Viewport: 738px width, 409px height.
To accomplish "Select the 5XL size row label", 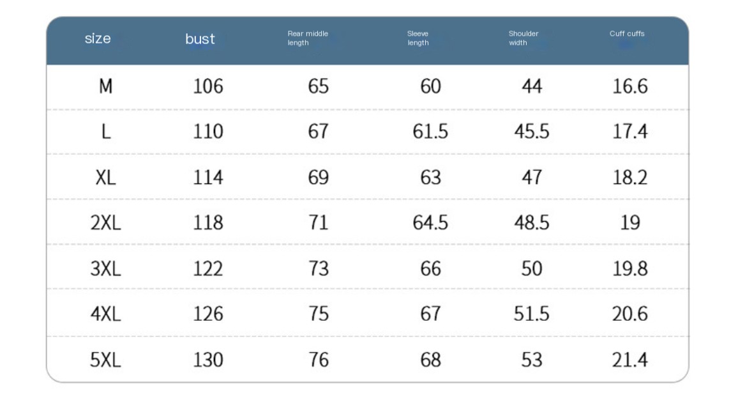I will point(106,360).
